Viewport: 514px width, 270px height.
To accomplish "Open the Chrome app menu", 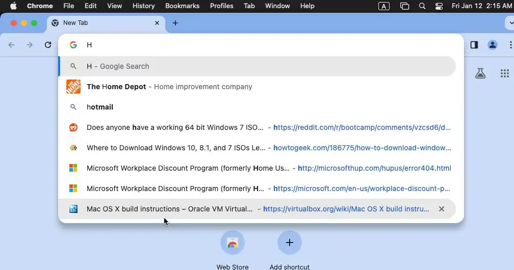I will point(40,6).
